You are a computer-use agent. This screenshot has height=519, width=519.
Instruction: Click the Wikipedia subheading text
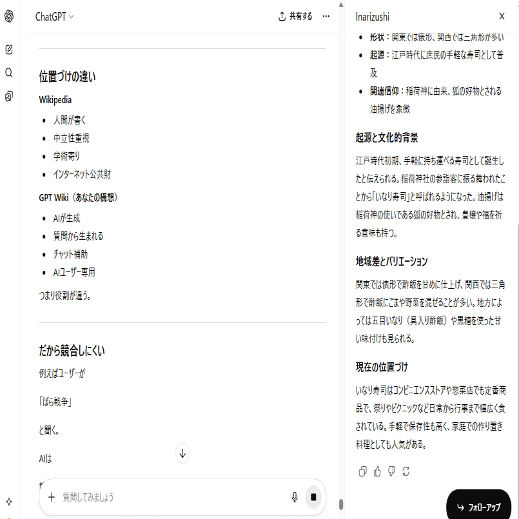pyautogui.click(x=55, y=100)
